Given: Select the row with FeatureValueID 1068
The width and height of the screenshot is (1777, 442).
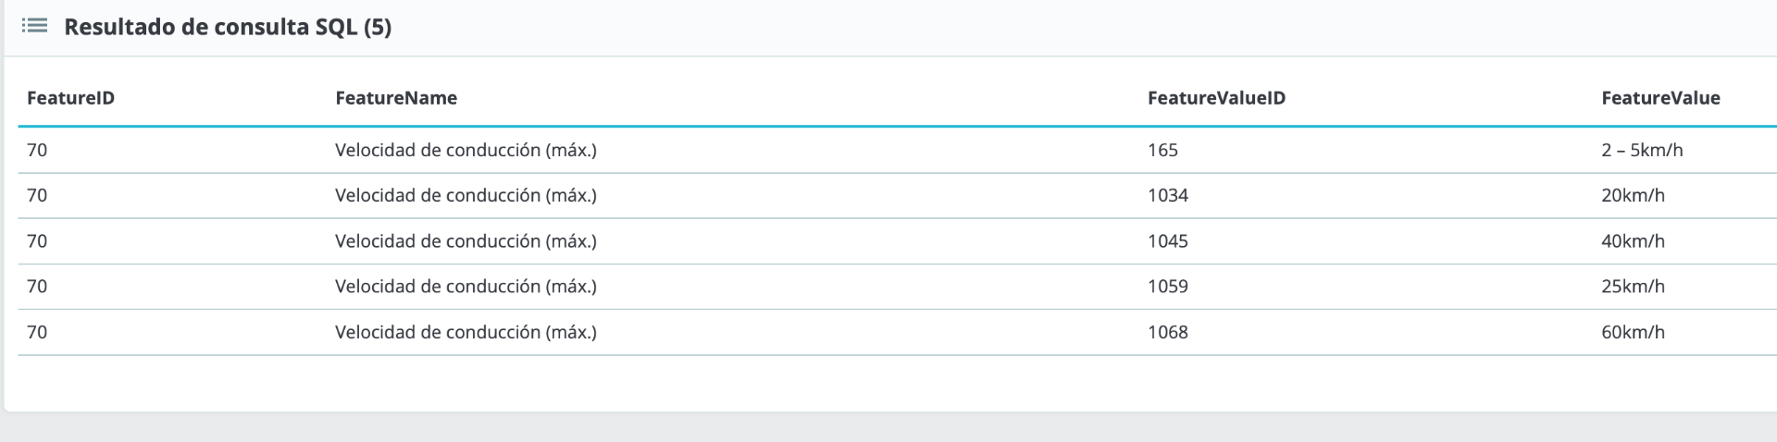Looking at the screenshot, I should click(898, 332).
